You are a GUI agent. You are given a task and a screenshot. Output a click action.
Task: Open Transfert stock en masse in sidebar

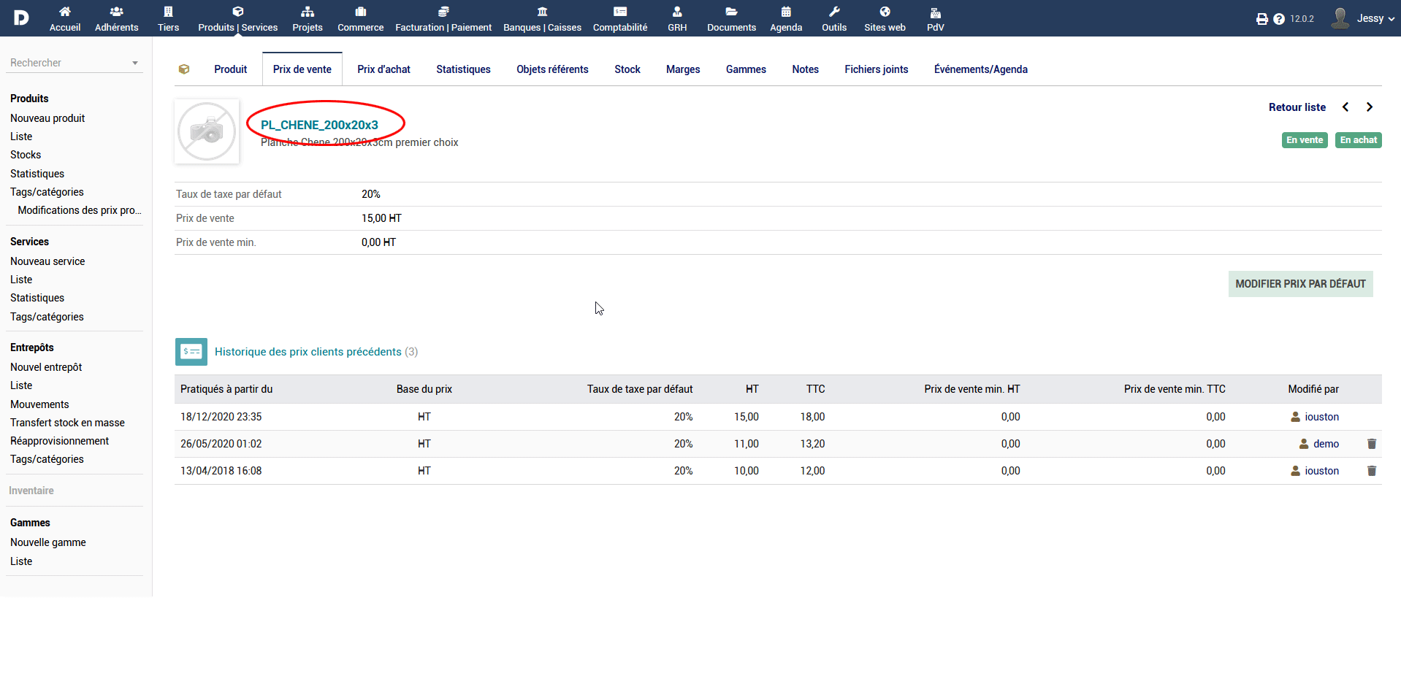pyautogui.click(x=67, y=423)
